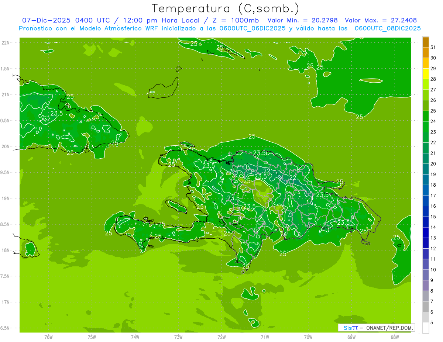Click the legend scale value "31"
This screenshot has width=443, height=342.
[x=433, y=47]
